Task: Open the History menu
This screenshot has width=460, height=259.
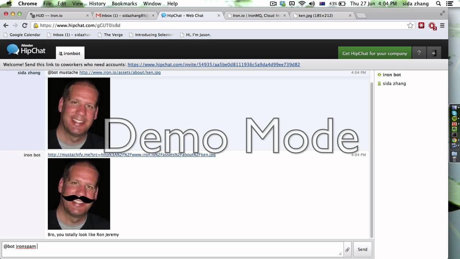Action: (97, 4)
